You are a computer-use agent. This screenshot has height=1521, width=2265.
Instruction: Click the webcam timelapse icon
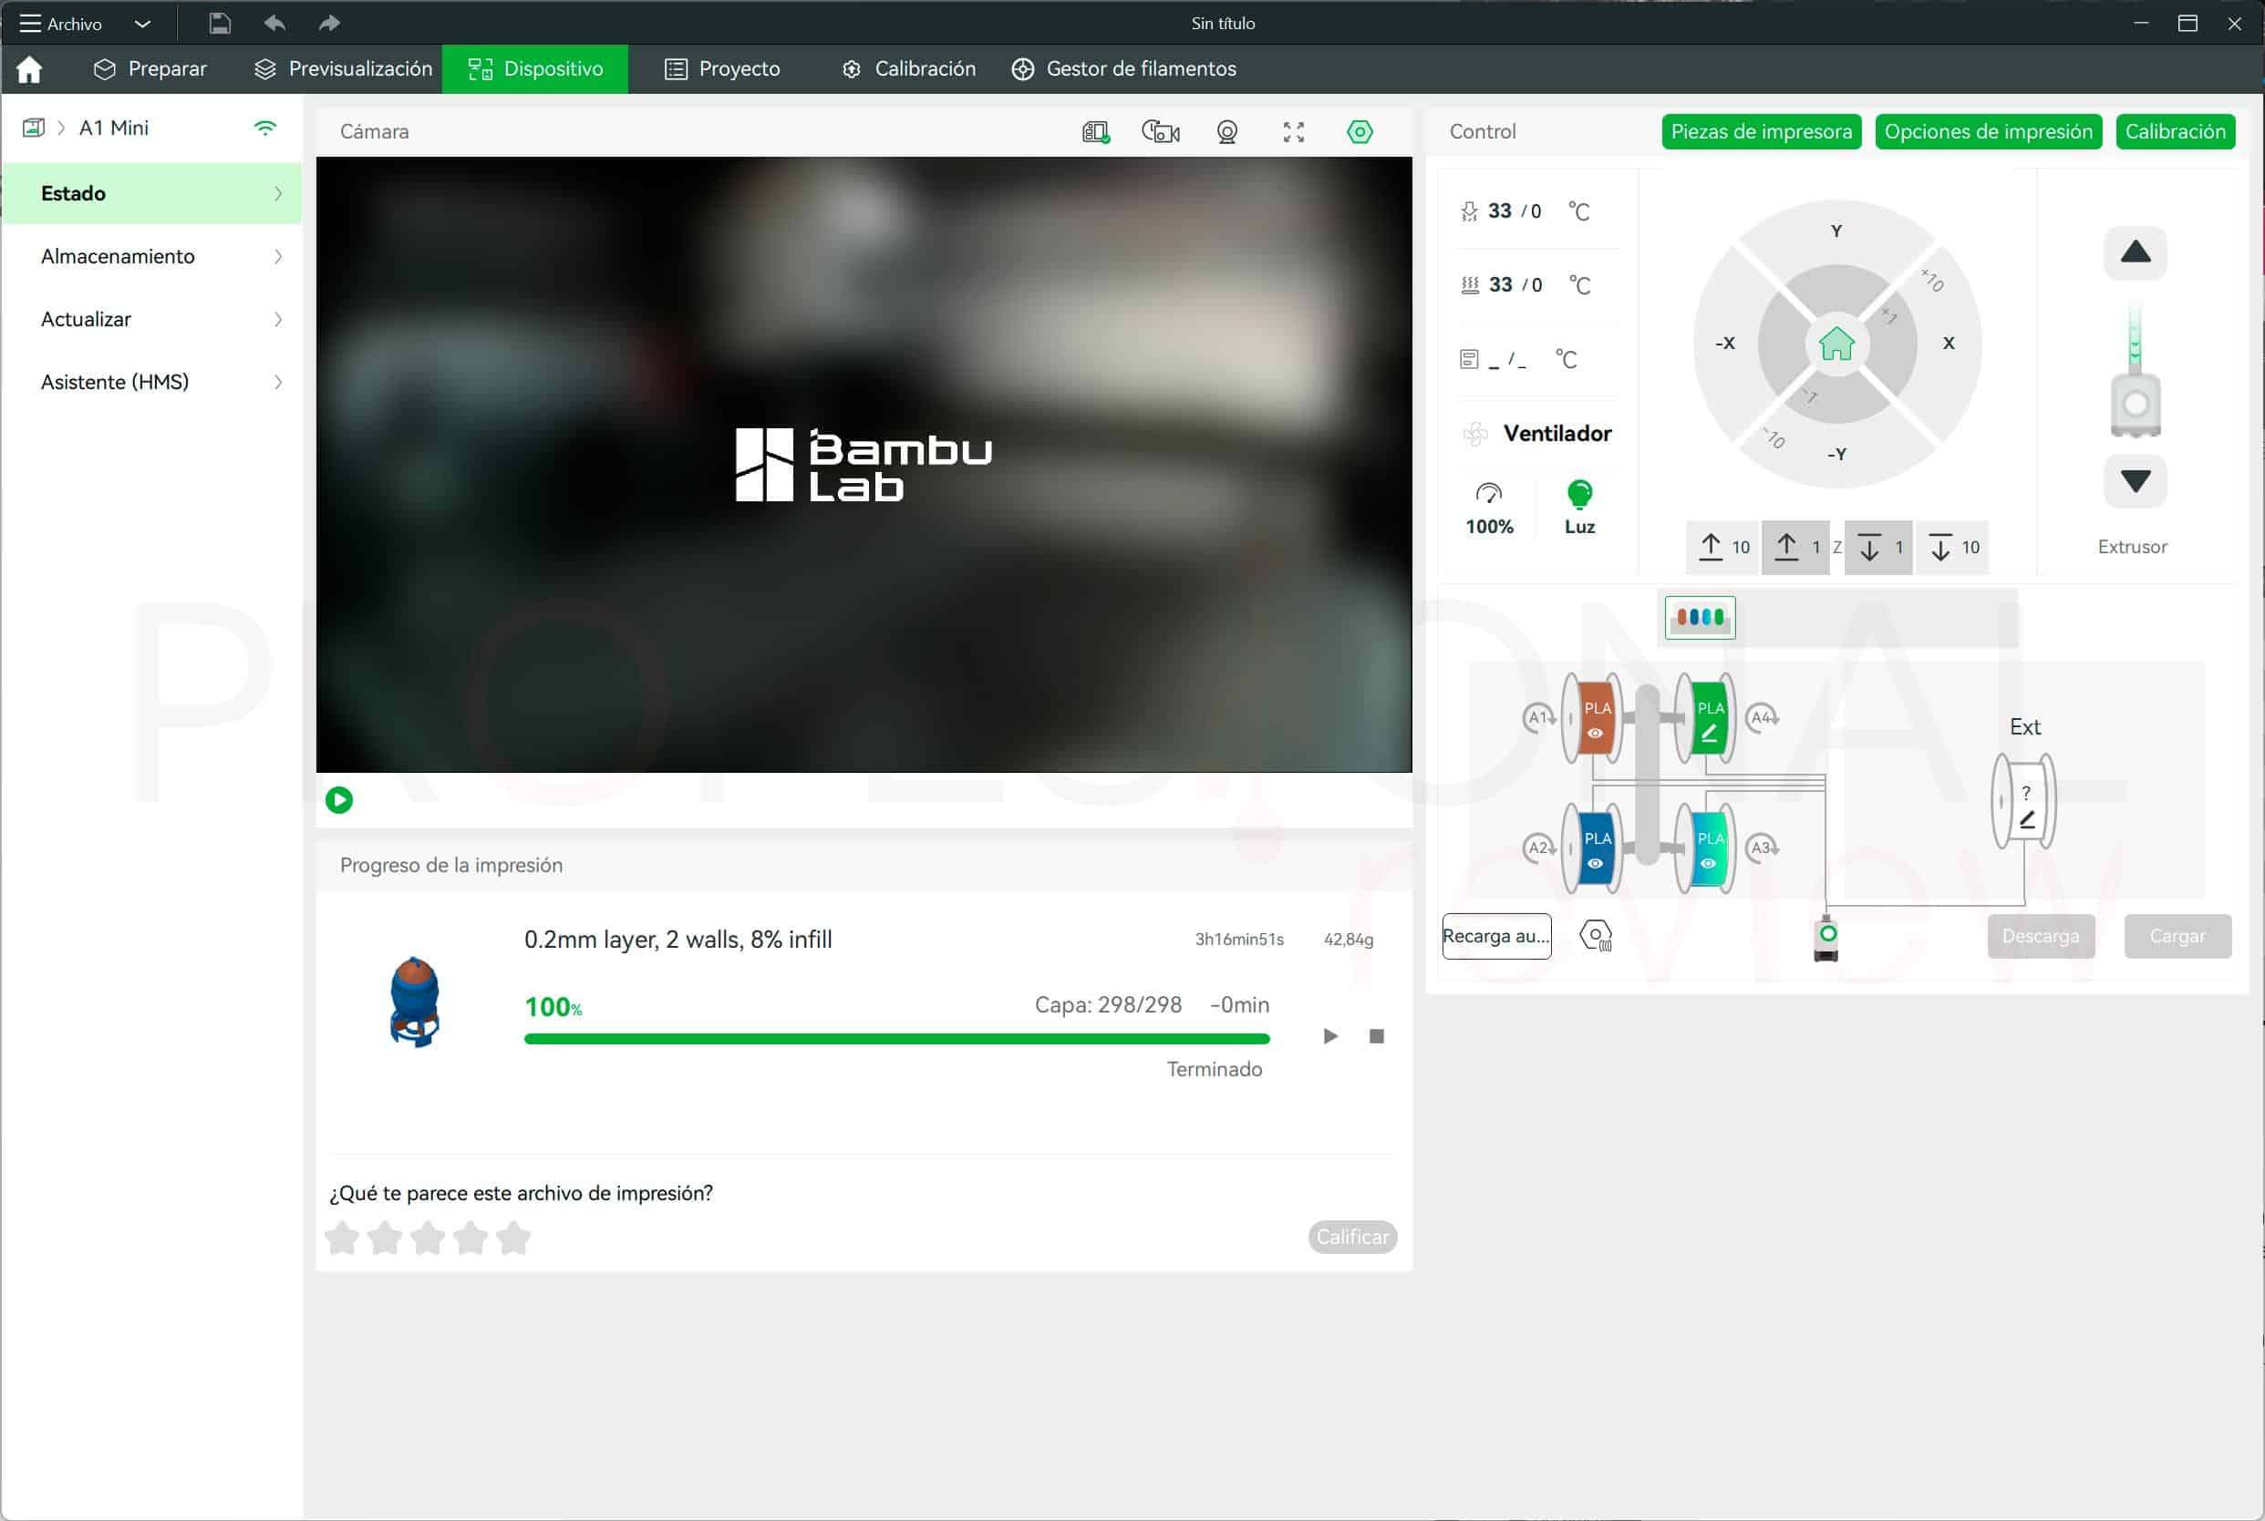click(1226, 132)
